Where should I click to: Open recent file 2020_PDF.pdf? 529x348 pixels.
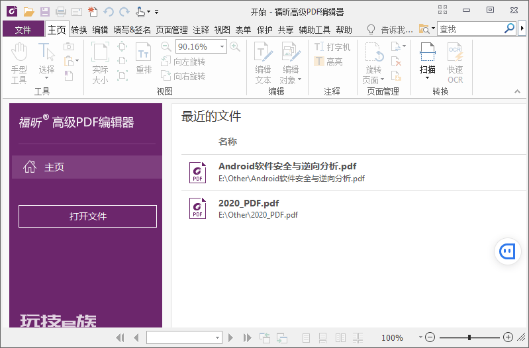354,208
